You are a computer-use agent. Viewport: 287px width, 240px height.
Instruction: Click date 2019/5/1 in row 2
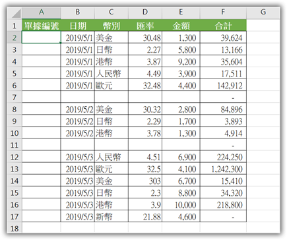click(80, 38)
